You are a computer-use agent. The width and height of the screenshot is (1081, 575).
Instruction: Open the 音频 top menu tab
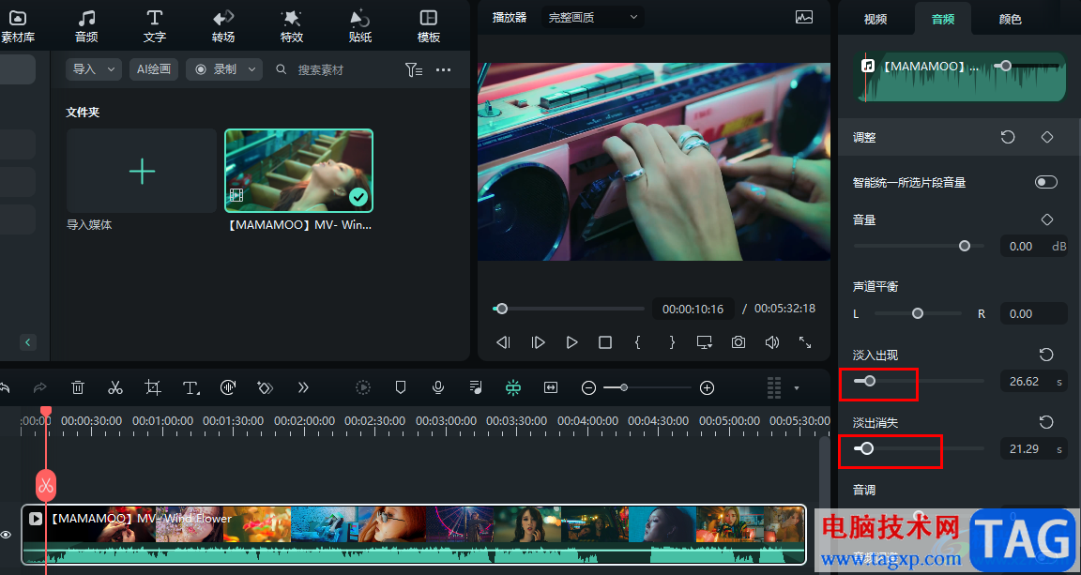click(86, 26)
